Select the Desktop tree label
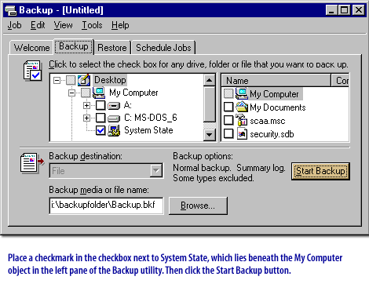This screenshot has width=369, height=302. 110,80
